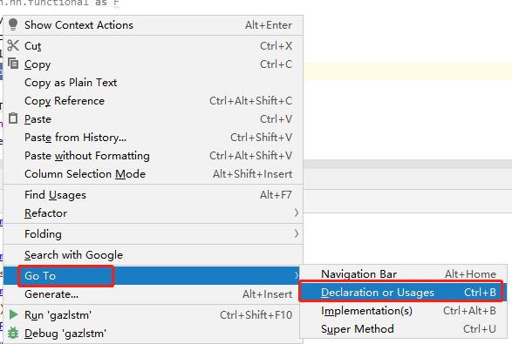Click the scissors Cut icon
512x344 pixels.
13,45
